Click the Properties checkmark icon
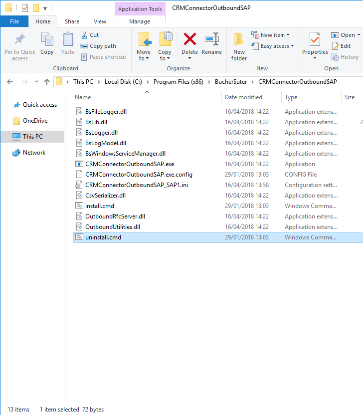 315,39
